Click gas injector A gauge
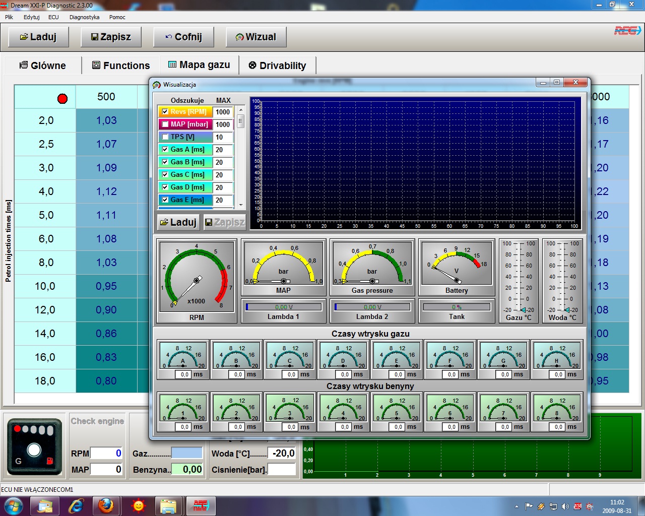Image resolution: width=645 pixels, height=516 pixels. (183, 360)
